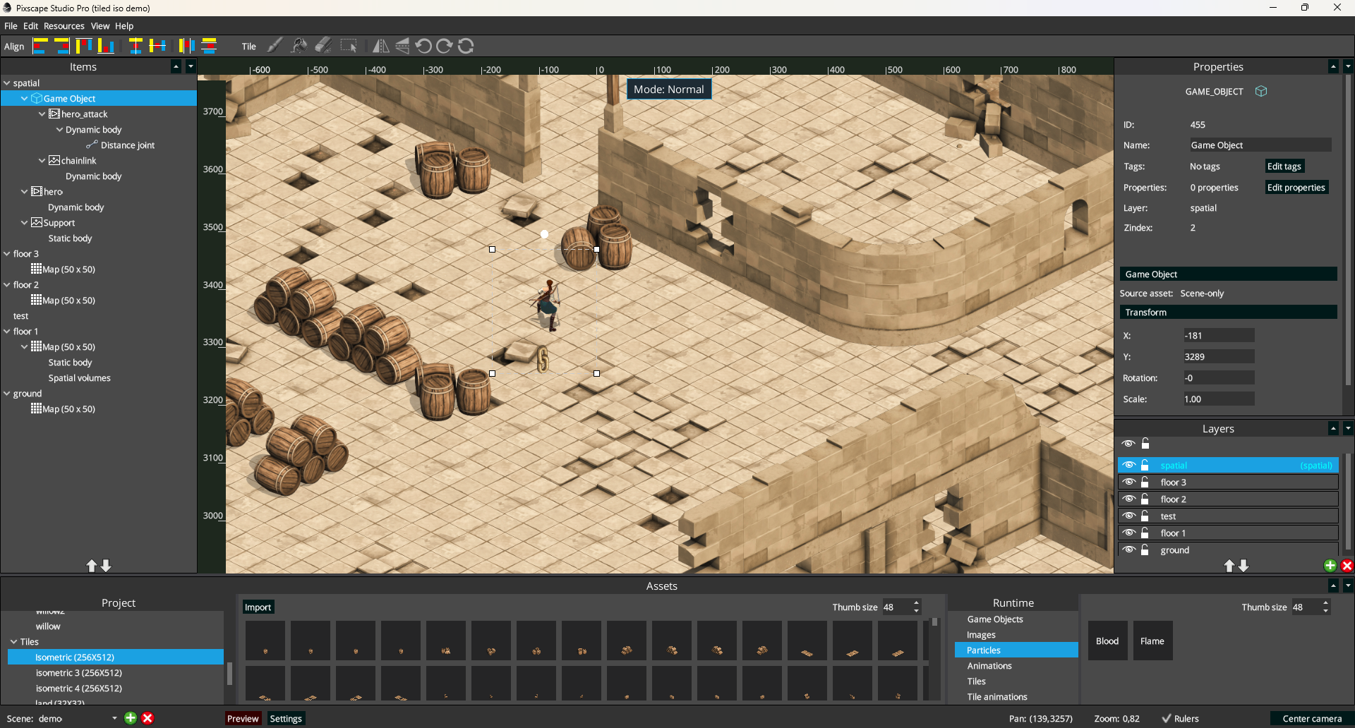Collapse the Game Object tree node

(x=25, y=99)
